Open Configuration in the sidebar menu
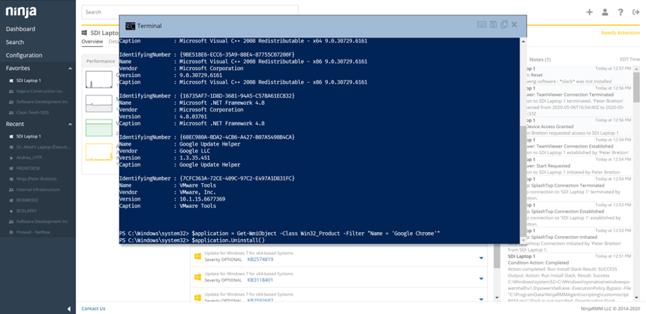This screenshot has height=314, width=646. [x=24, y=55]
